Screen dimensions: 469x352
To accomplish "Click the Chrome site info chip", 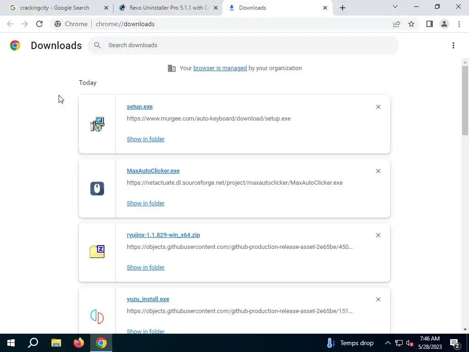I will click(71, 24).
